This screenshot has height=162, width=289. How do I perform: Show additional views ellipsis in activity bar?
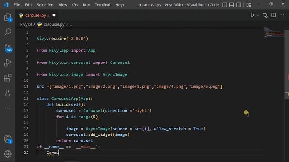click(x=8, y=108)
